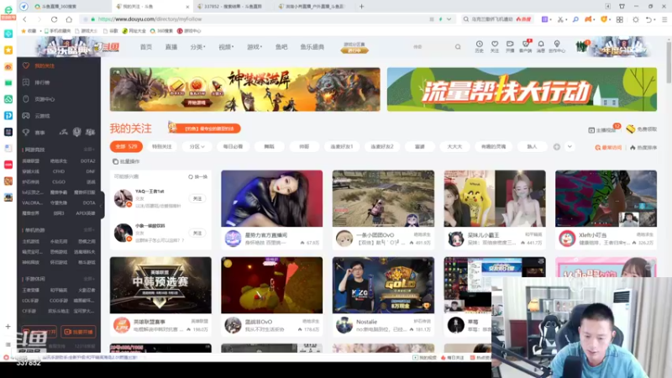672x378 pixels.
Task: Click the page vertical scrollbar
Action: (x=669, y=61)
